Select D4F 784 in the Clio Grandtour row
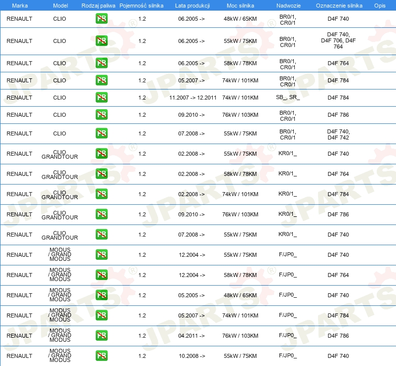The image size is (396, 366). pos(338,194)
